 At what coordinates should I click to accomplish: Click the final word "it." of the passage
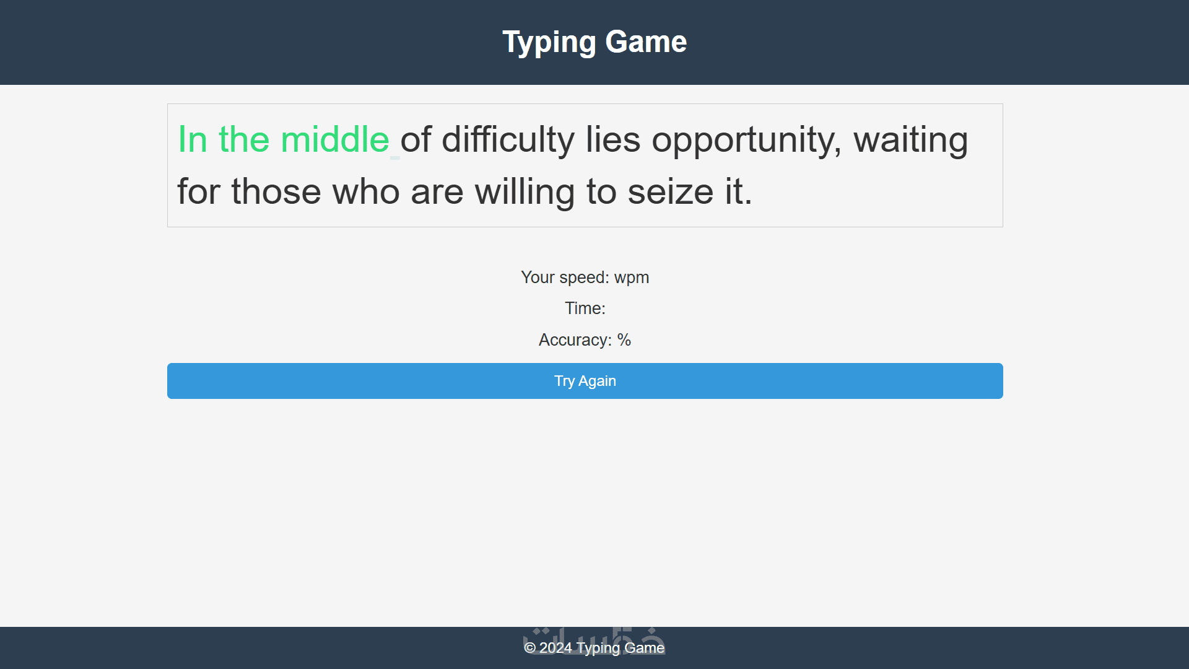point(738,191)
